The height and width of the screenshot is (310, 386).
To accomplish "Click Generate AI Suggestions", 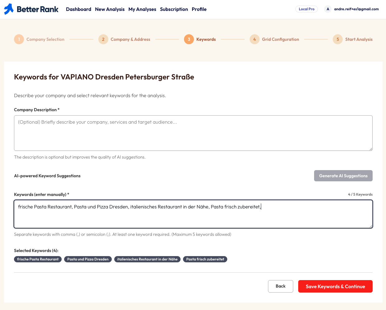I will [x=343, y=176].
